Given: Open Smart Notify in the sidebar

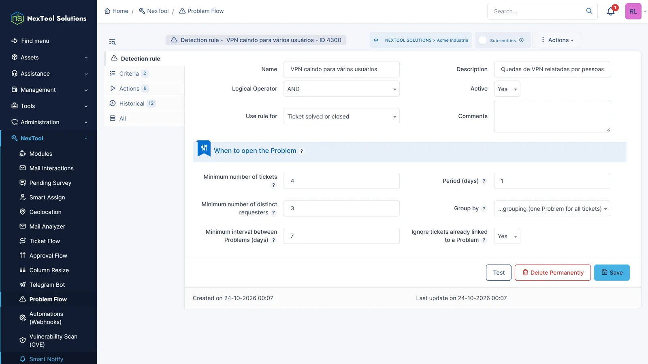Looking at the screenshot, I should pos(46,359).
